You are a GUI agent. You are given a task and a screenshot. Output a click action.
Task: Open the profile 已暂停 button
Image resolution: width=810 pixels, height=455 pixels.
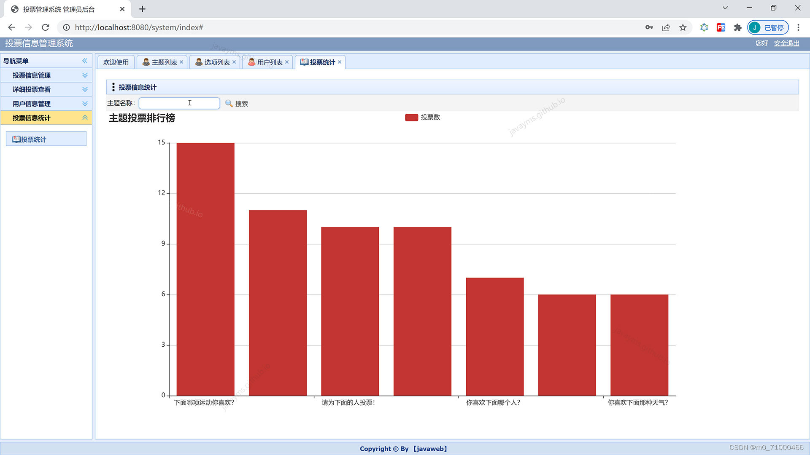coord(768,27)
